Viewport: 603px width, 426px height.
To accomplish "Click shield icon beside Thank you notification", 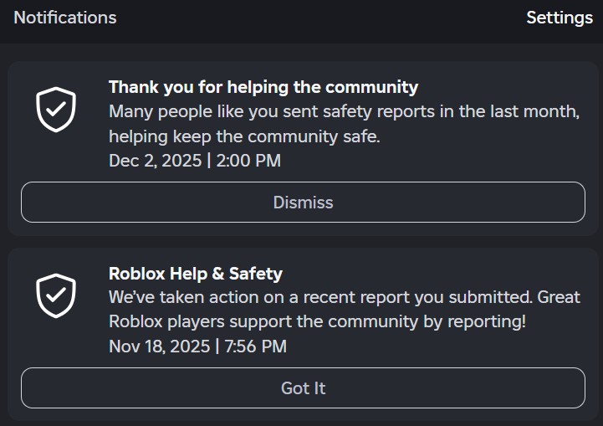I will (56, 110).
